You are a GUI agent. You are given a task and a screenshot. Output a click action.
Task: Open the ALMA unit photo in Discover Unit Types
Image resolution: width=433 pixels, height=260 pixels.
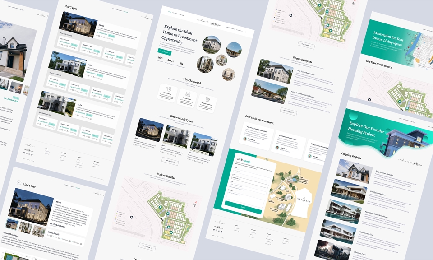[x=149, y=130]
